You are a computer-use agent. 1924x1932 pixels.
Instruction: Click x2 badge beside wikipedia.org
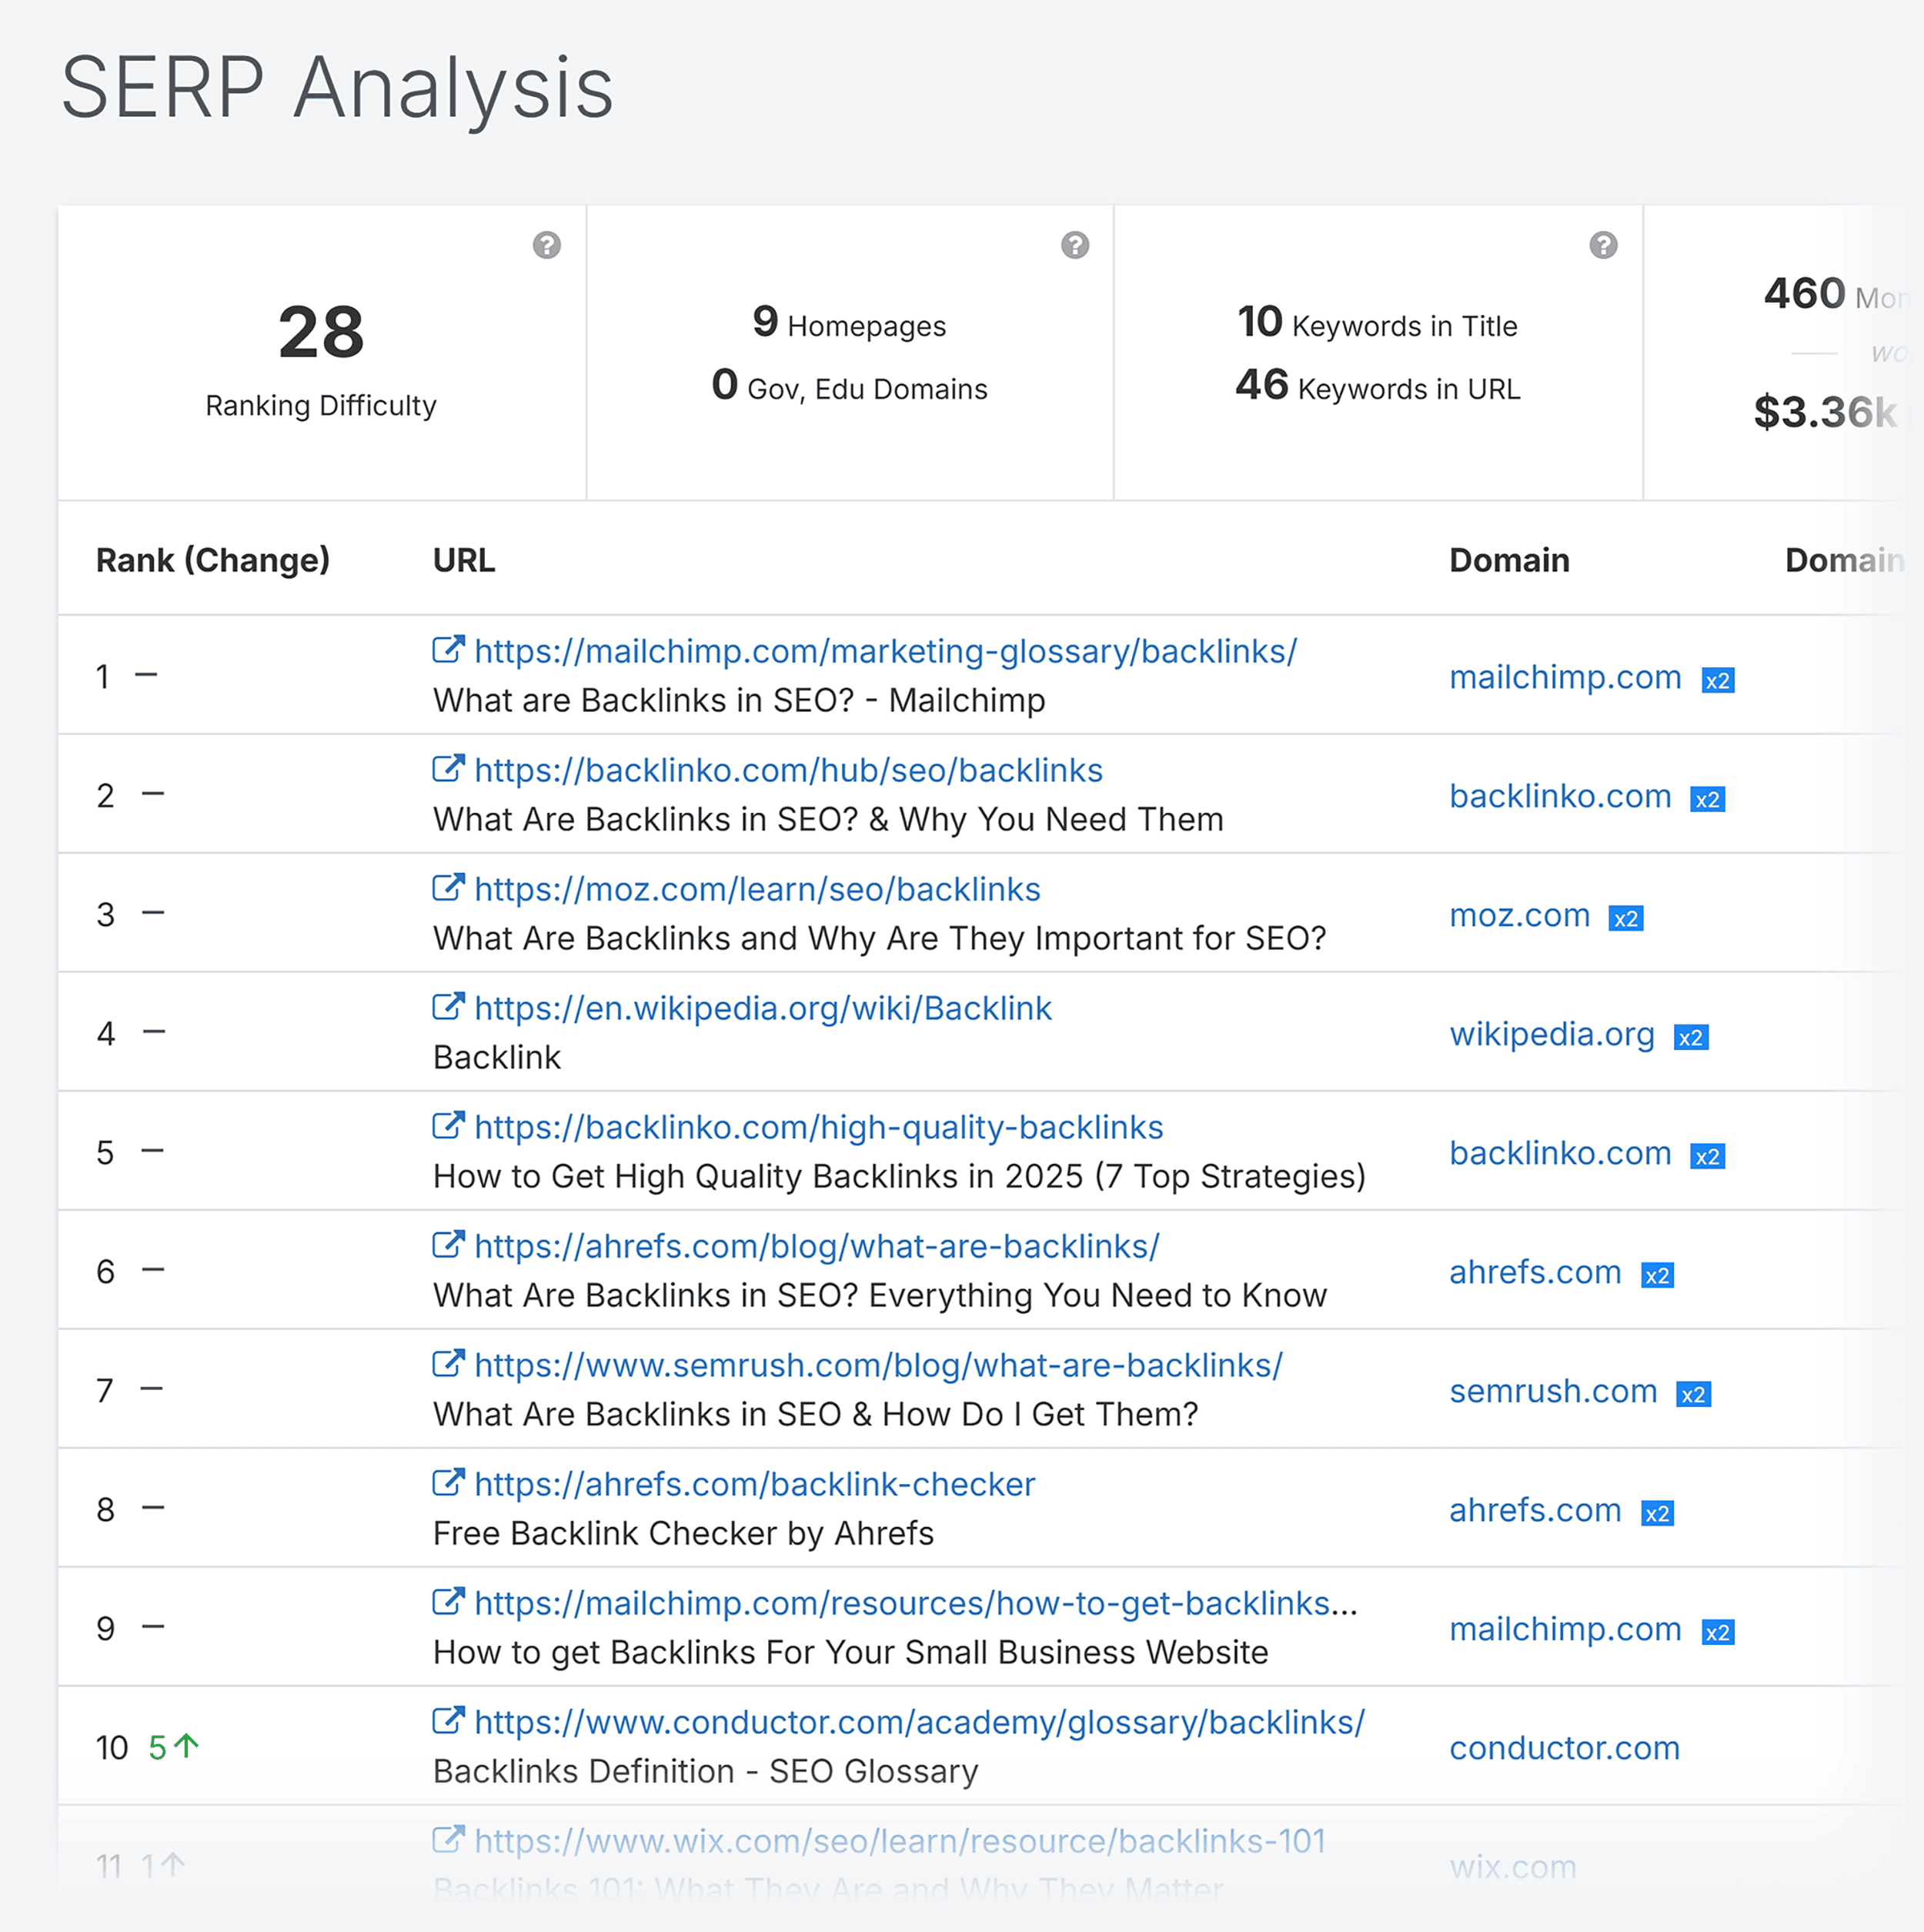coord(1690,1038)
